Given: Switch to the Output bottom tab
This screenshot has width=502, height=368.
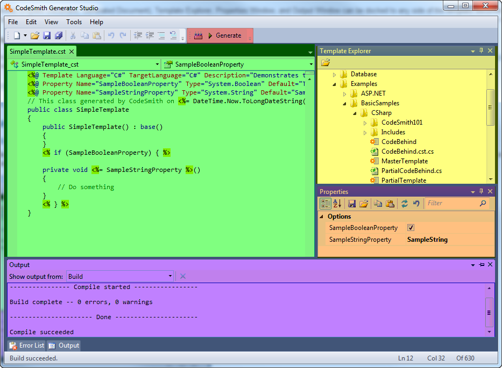Looking at the screenshot, I should pos(63,345).
